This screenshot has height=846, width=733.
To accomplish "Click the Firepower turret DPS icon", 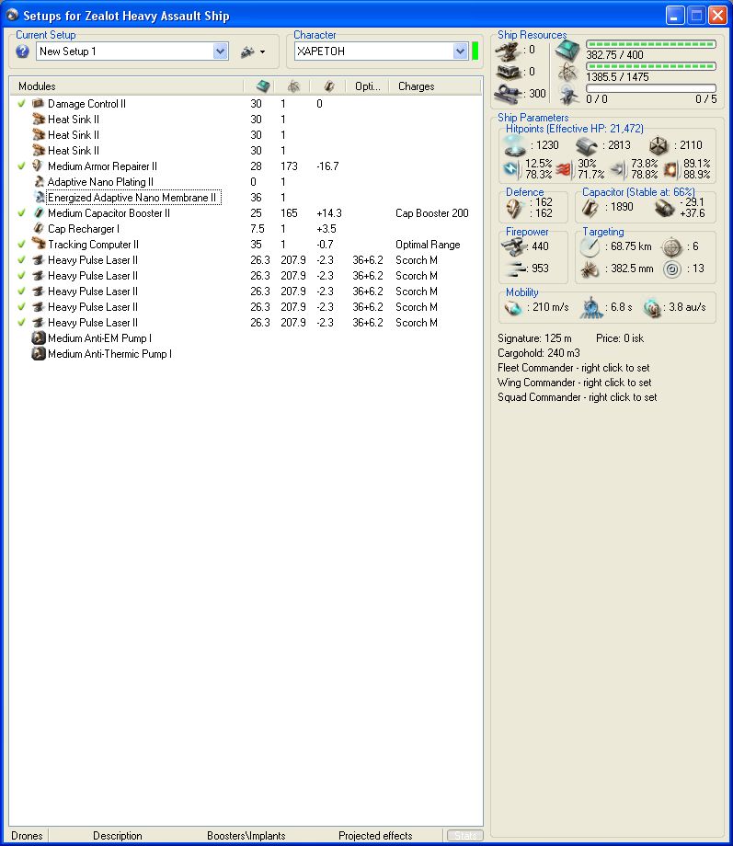I will pos(513,246).
